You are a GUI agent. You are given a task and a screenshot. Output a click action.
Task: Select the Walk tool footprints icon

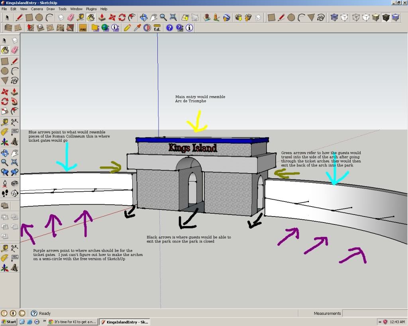click(x=5, y=193)
